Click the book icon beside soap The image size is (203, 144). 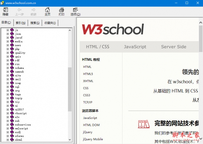point(12,83)
